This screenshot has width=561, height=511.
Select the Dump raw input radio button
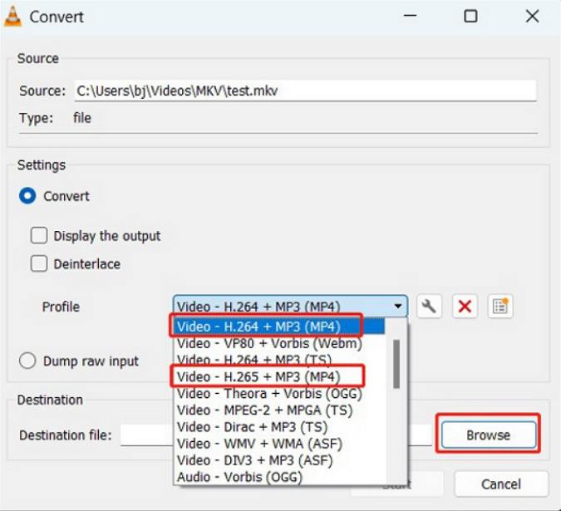click(x=27, y=361)
